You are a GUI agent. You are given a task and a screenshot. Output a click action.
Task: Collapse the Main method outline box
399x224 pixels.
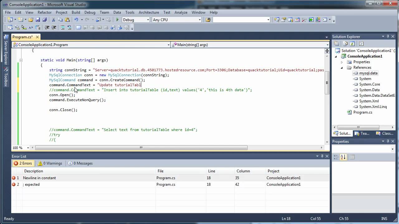pyautogui.click(x=21, y=60)
